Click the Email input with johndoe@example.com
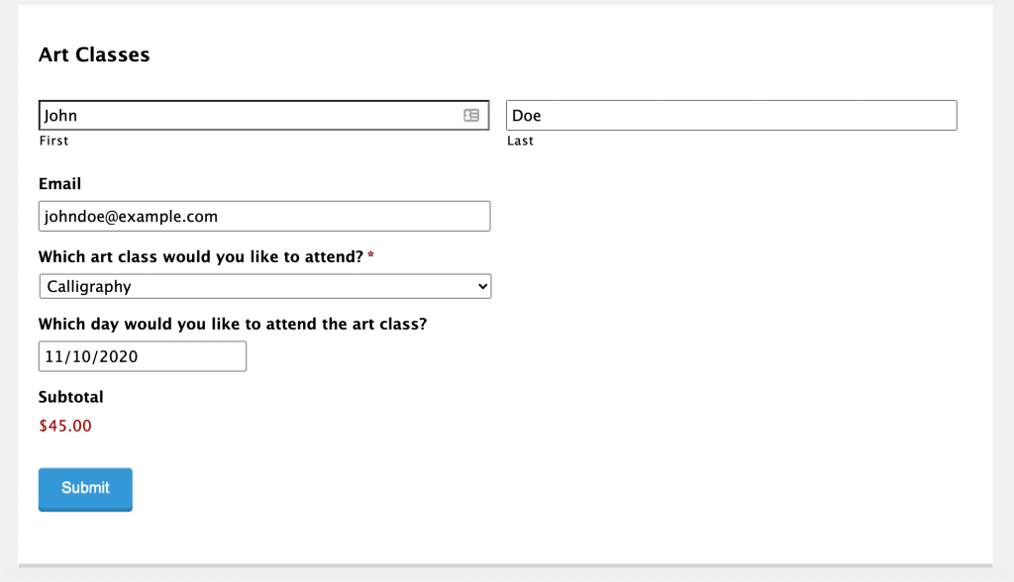1014x582 pixels. click(x=263, y=216)
